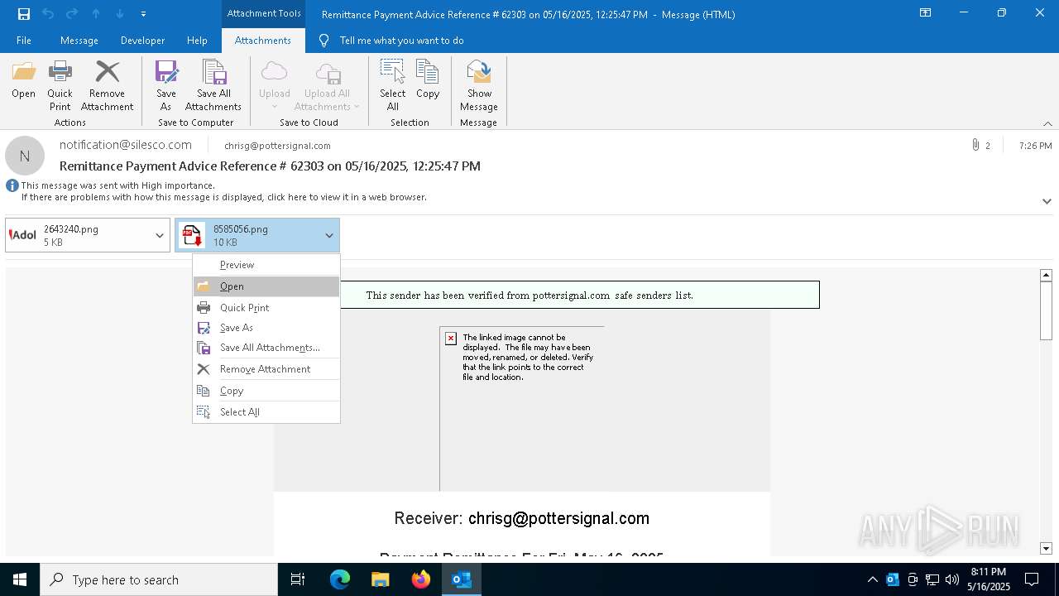Choose Copy from the context menu
This screenshot has width=1059, height=596.
(x=266, y=391)
